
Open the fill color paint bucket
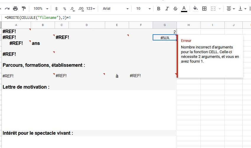click(x=195, y=9)
